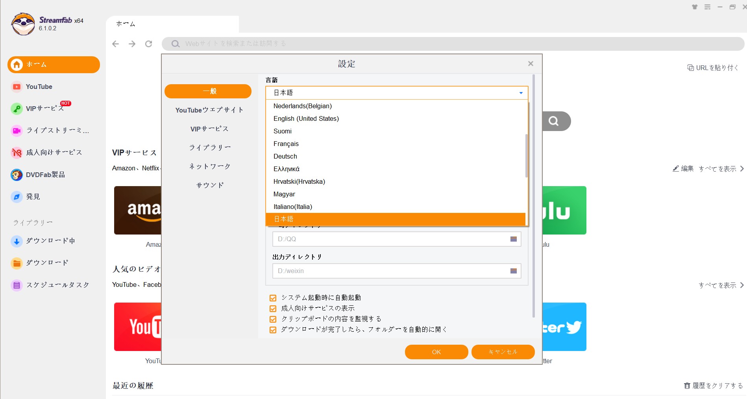Switch to YouTubeウェブサイト settings tab

[x=209, y=110]
